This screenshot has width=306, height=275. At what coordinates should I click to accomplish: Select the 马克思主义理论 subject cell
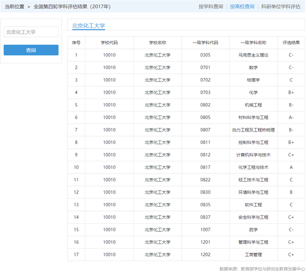(253, 55)
